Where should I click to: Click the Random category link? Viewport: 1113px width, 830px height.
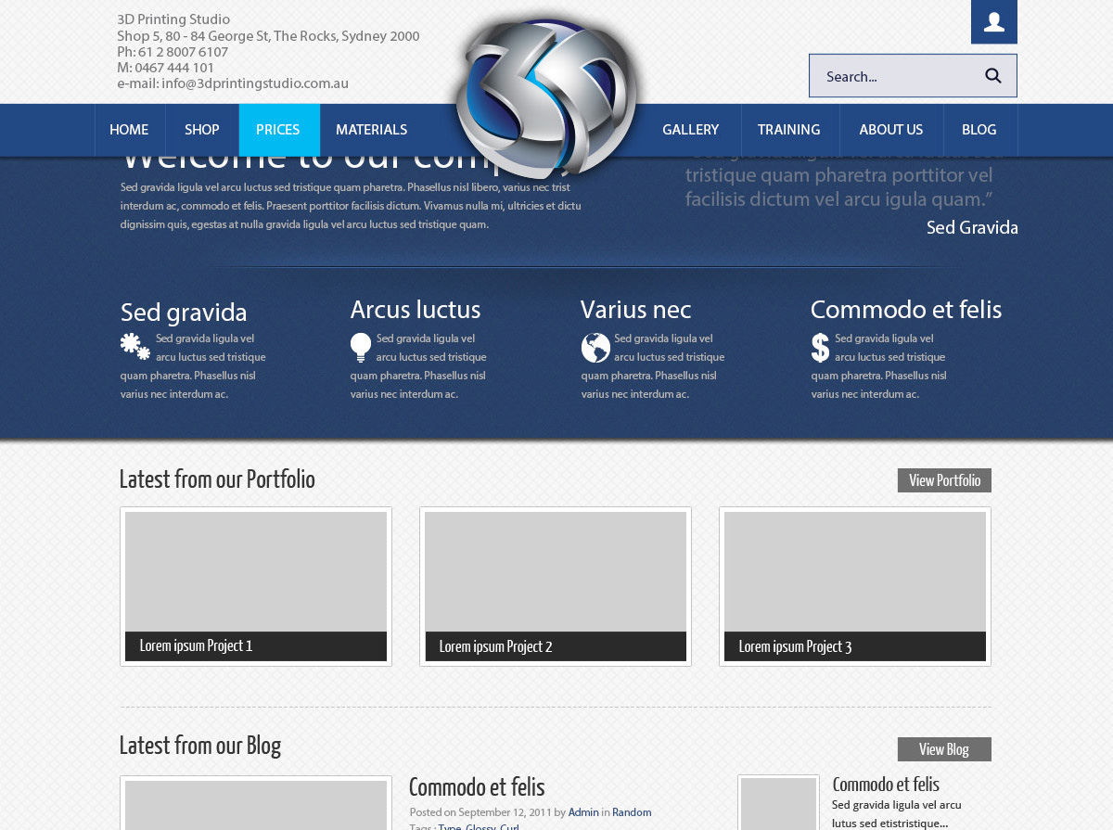pyautogui.click(x=633, y=811)
